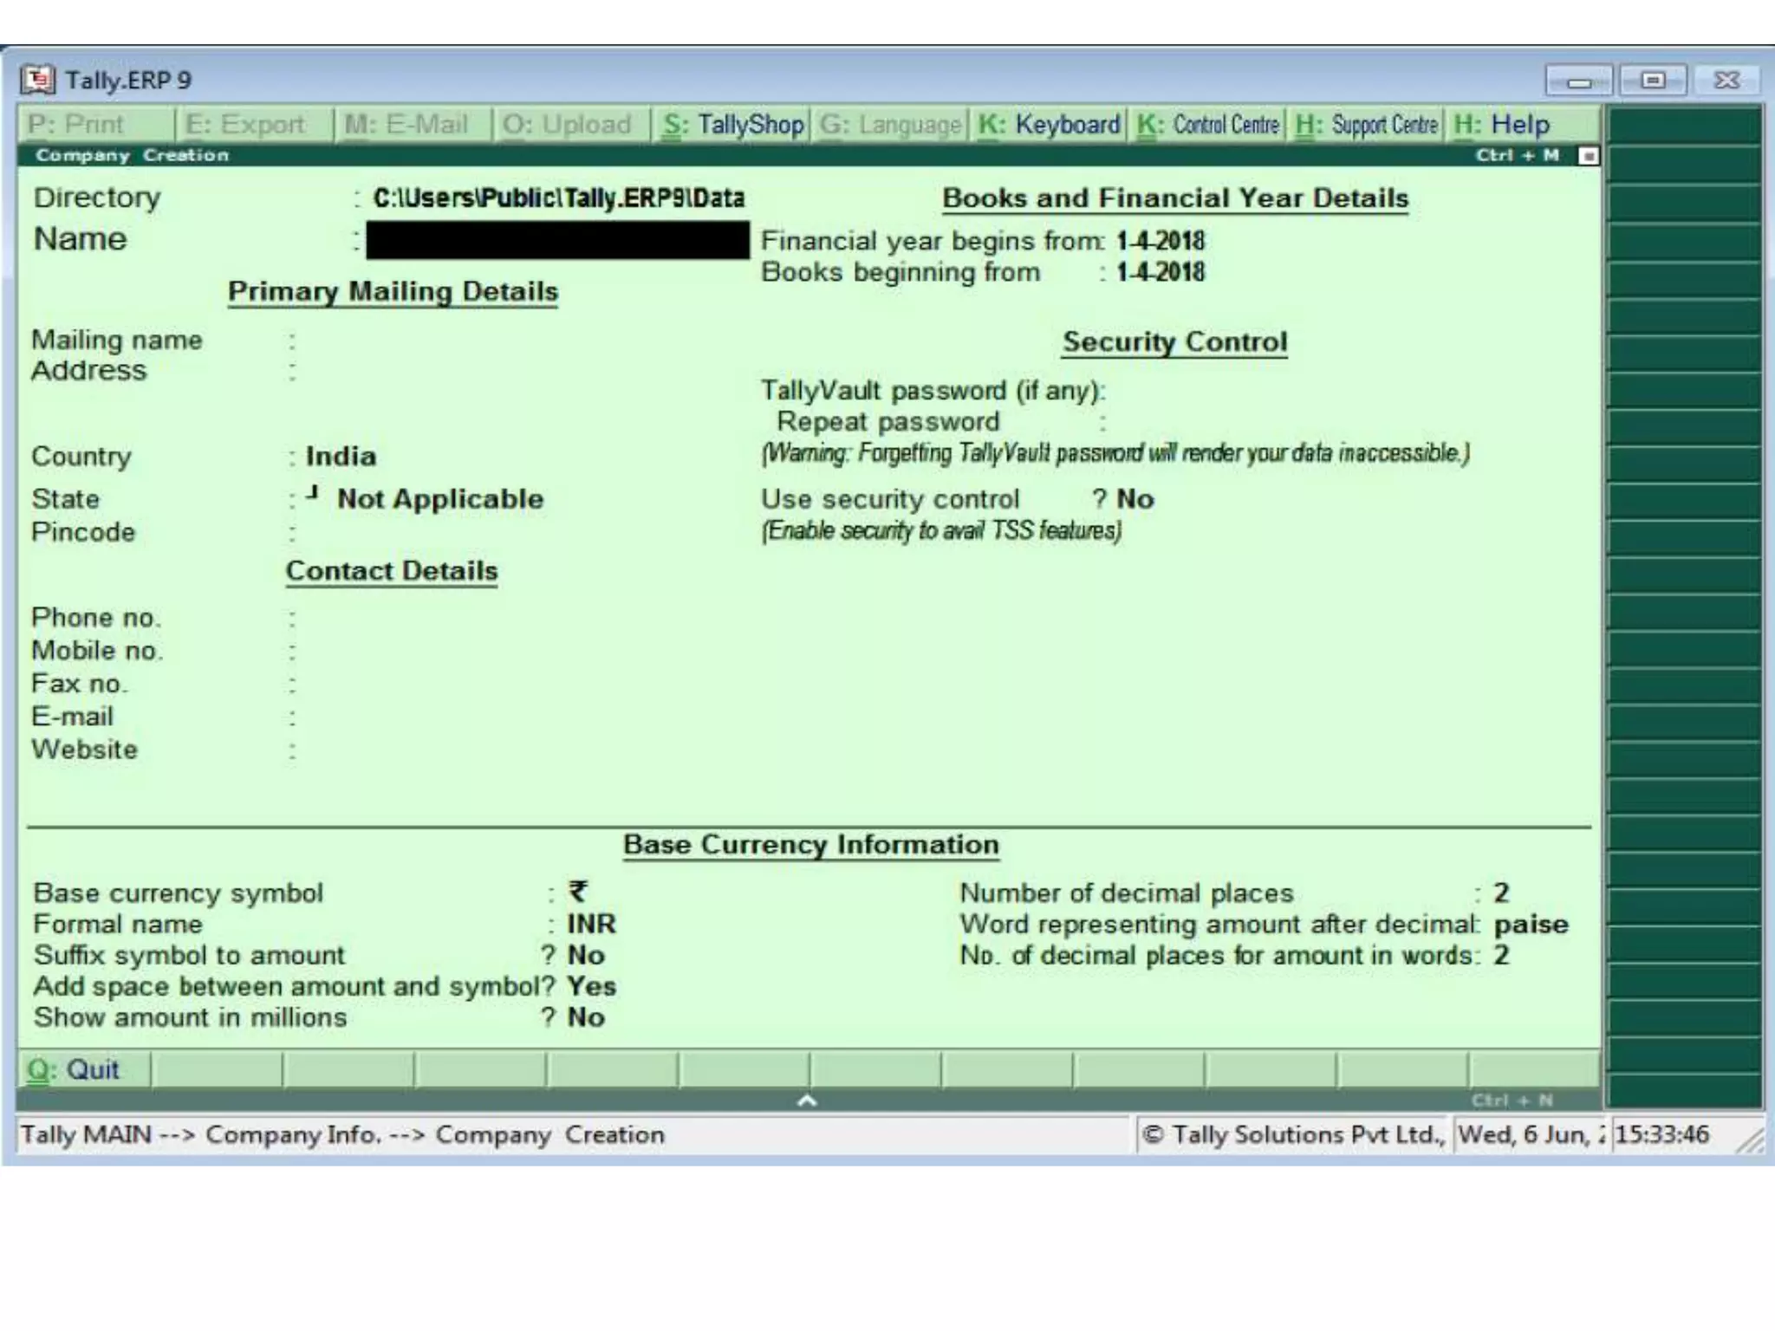
Task: Open the State selection field
Action: tap(439, 499)
